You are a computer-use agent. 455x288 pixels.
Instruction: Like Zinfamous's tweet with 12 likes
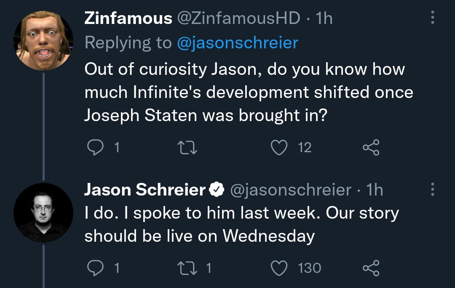[x=279, y=147]
